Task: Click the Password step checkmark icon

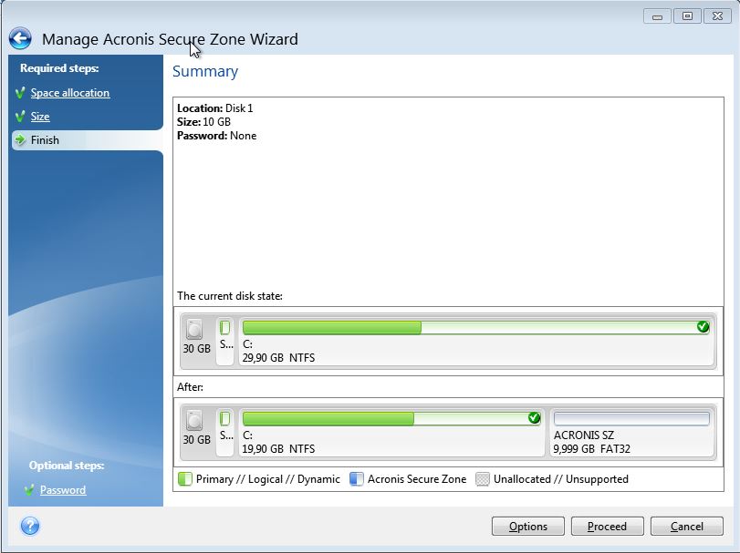Action: (29, 490)
